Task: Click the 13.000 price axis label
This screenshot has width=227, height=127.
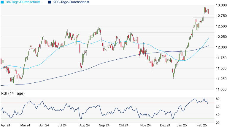Action: pyautogui.click(x=221, y=5)
